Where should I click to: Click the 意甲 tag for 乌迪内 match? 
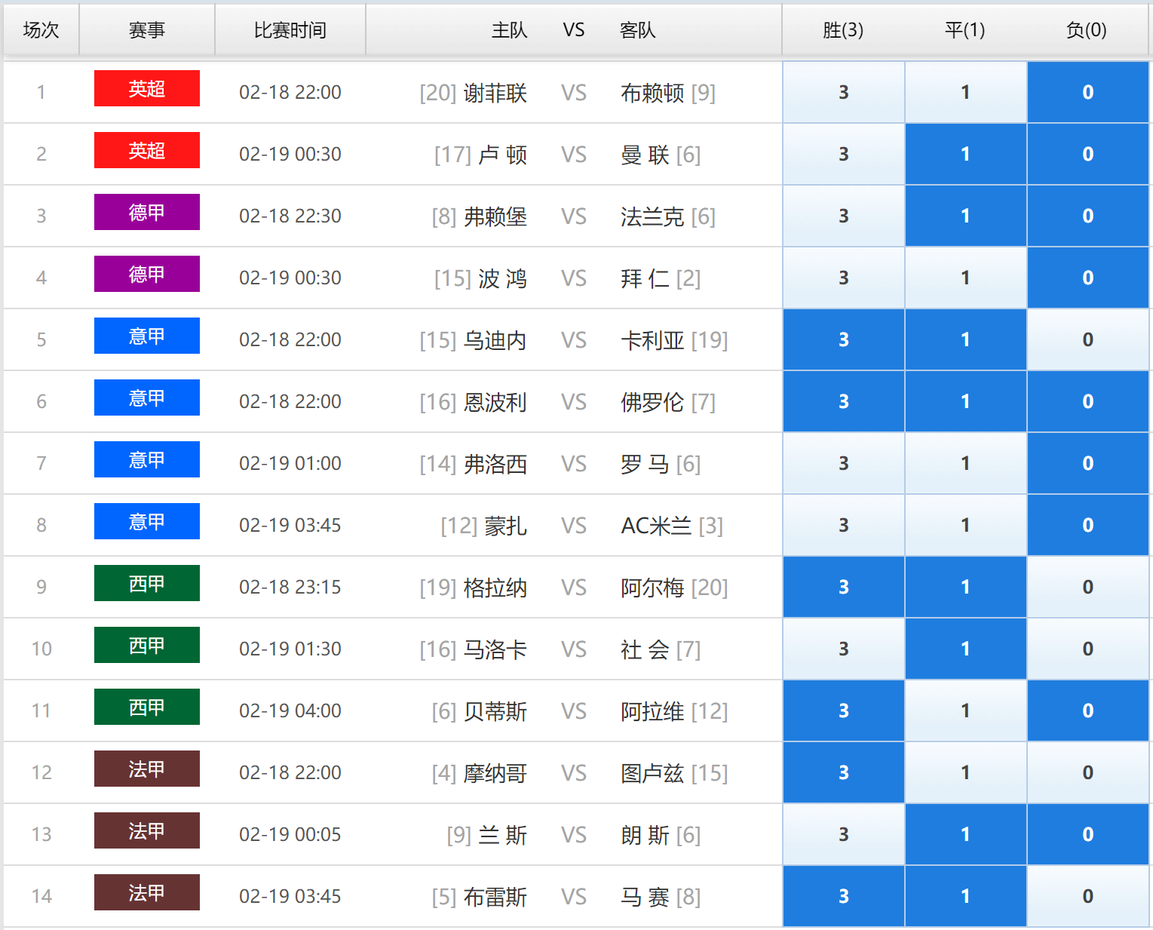coord(147,336)
